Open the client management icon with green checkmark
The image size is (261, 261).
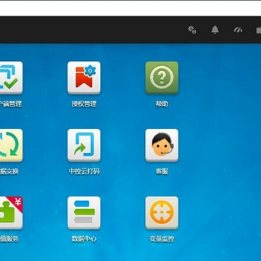tap(11, 78)
